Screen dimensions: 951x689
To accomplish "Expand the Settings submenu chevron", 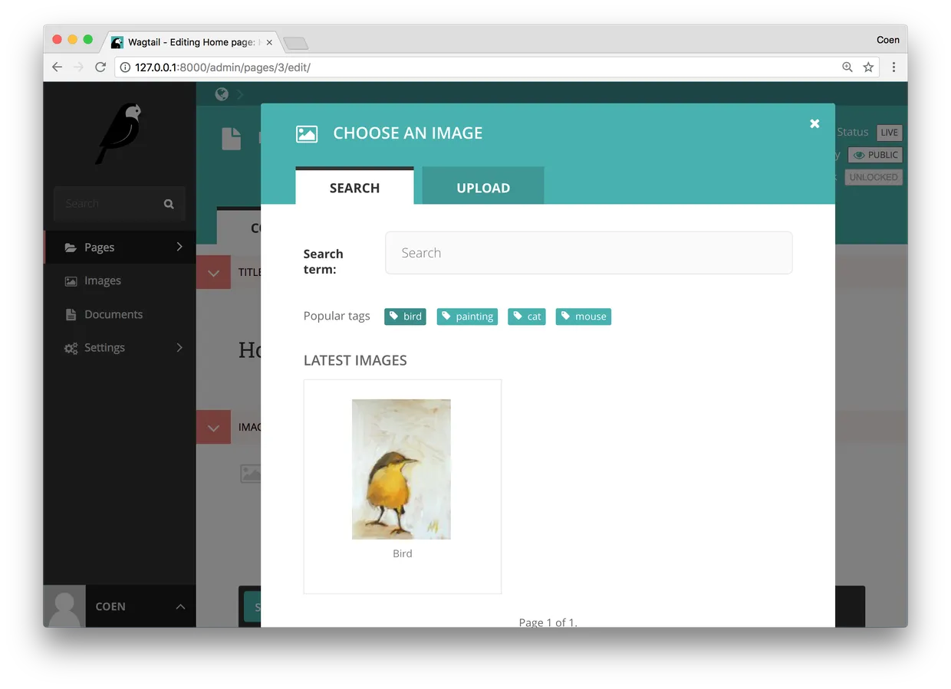I will pyautogui.click(x=179, y=348).
